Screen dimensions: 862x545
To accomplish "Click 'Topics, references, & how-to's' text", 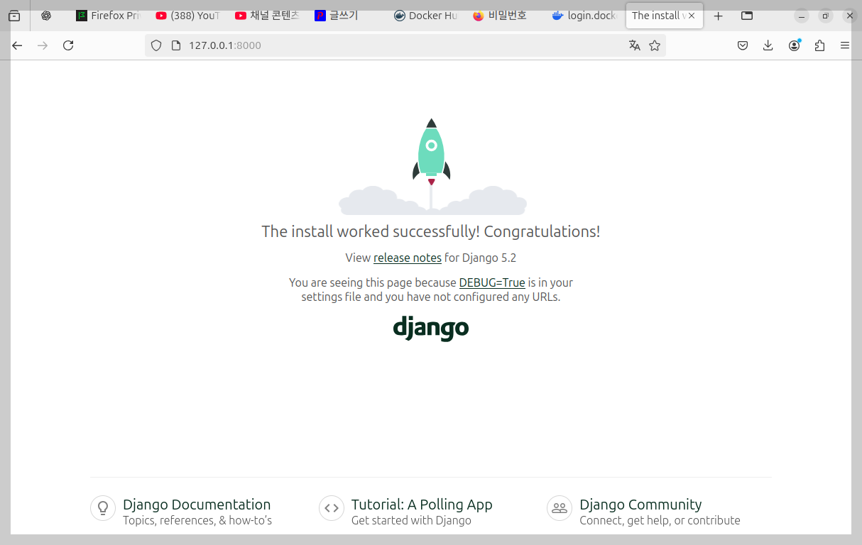I will (197, 520).
